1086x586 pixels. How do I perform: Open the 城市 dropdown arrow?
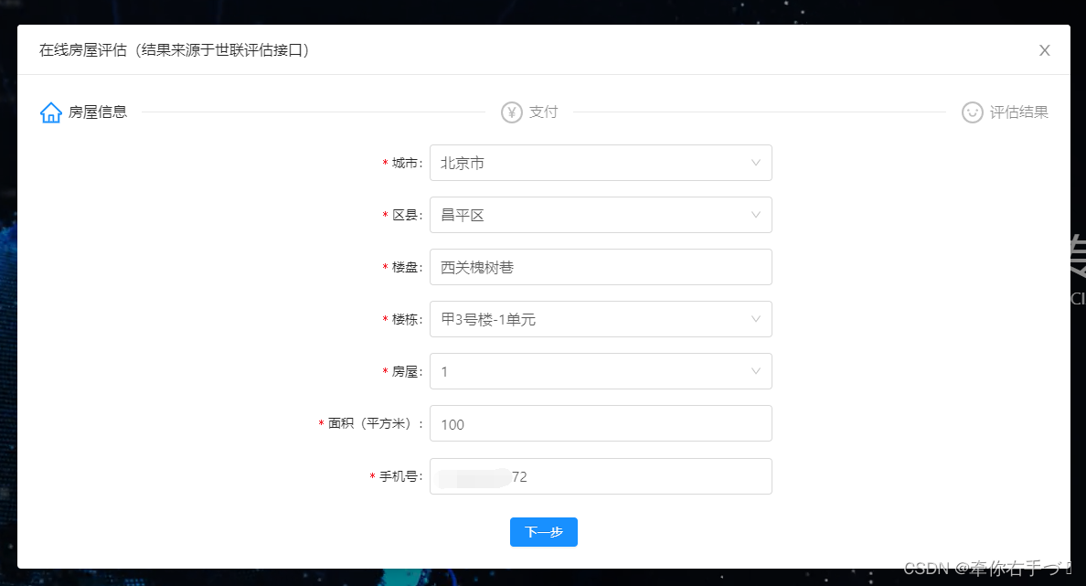[755, 163]
